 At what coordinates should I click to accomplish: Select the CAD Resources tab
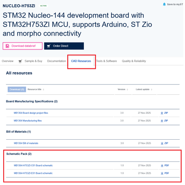[x=81, y=61]
